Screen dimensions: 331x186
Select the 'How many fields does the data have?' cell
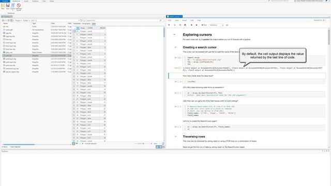247,76
